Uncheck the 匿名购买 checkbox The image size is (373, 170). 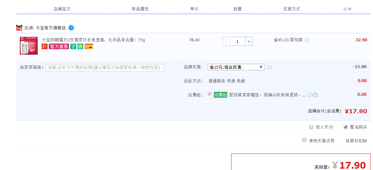[x=346, y=127]
